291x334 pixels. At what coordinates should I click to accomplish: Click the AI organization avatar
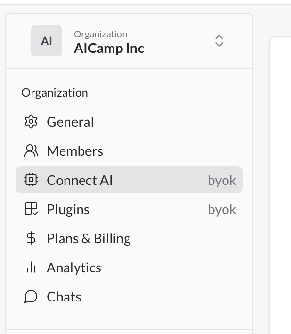point(47,41)
